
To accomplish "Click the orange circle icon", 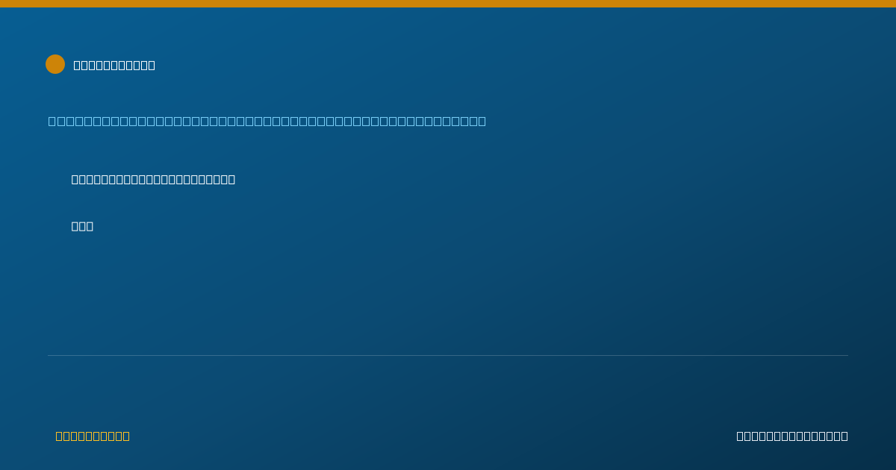I will (55, 64).
